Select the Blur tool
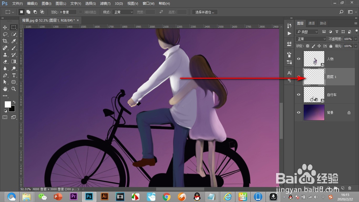The width and height of the screenshot is (359, 202). click(x=5, y=69)
